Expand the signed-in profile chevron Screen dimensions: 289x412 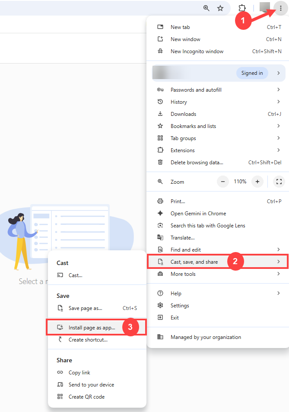[x=279, y=73]
